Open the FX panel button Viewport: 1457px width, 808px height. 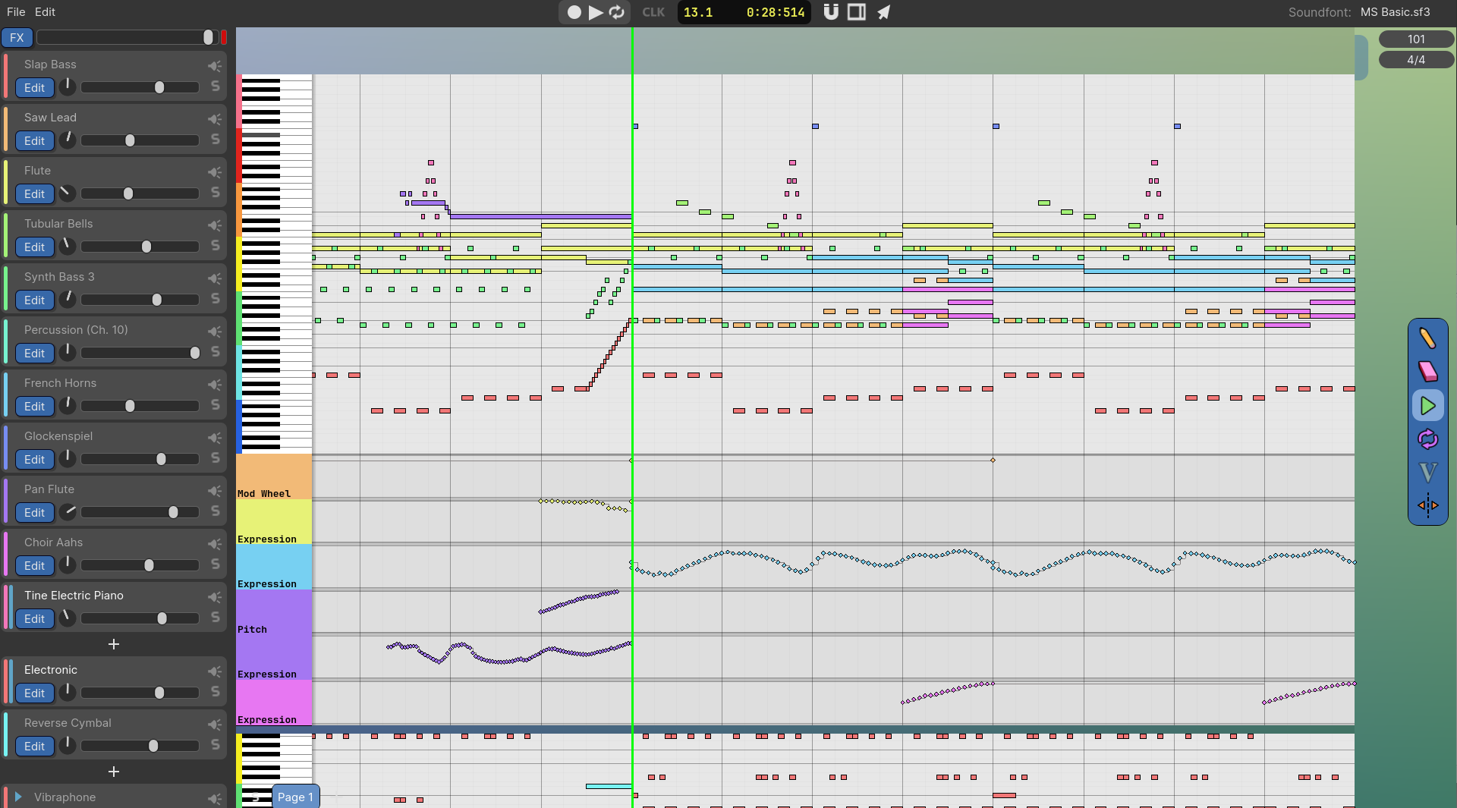pyautogui.click(x=17, y=37)
